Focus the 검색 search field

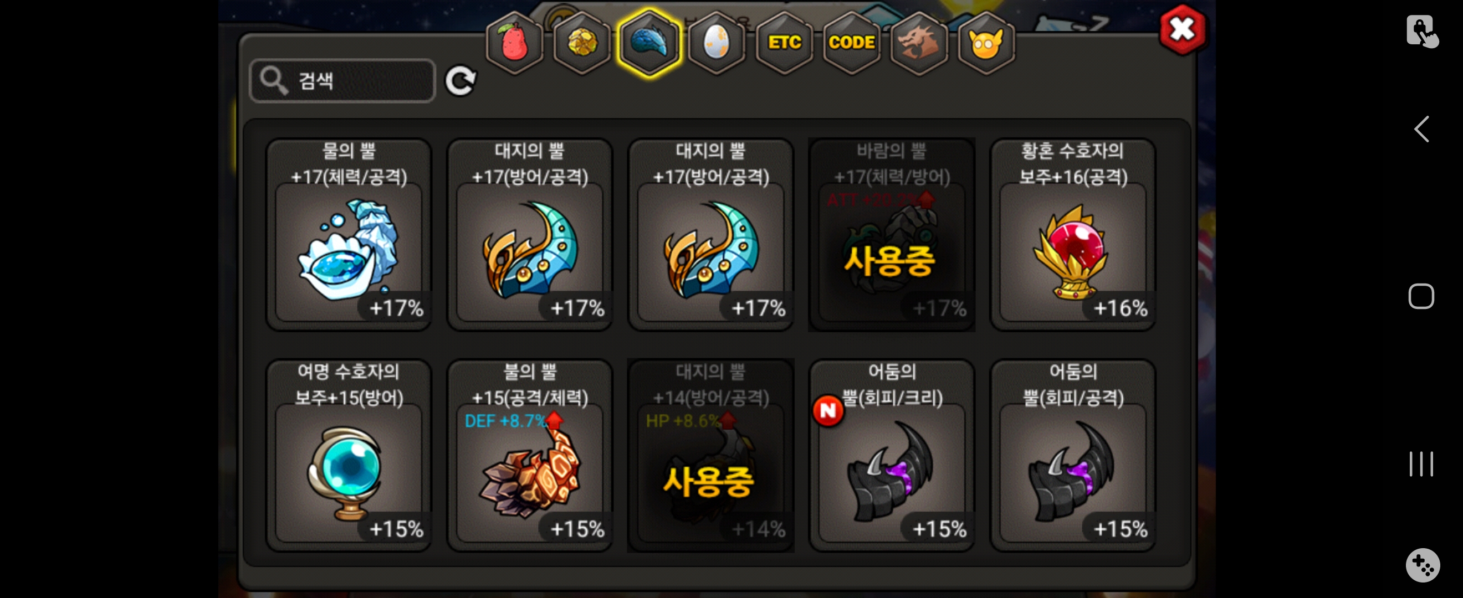click(x=342, y=81)
